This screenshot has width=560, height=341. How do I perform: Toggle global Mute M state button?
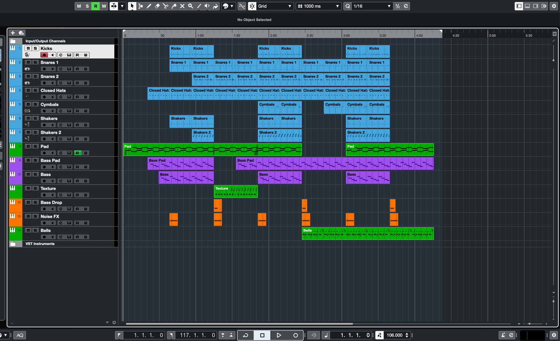click(79, 6)
